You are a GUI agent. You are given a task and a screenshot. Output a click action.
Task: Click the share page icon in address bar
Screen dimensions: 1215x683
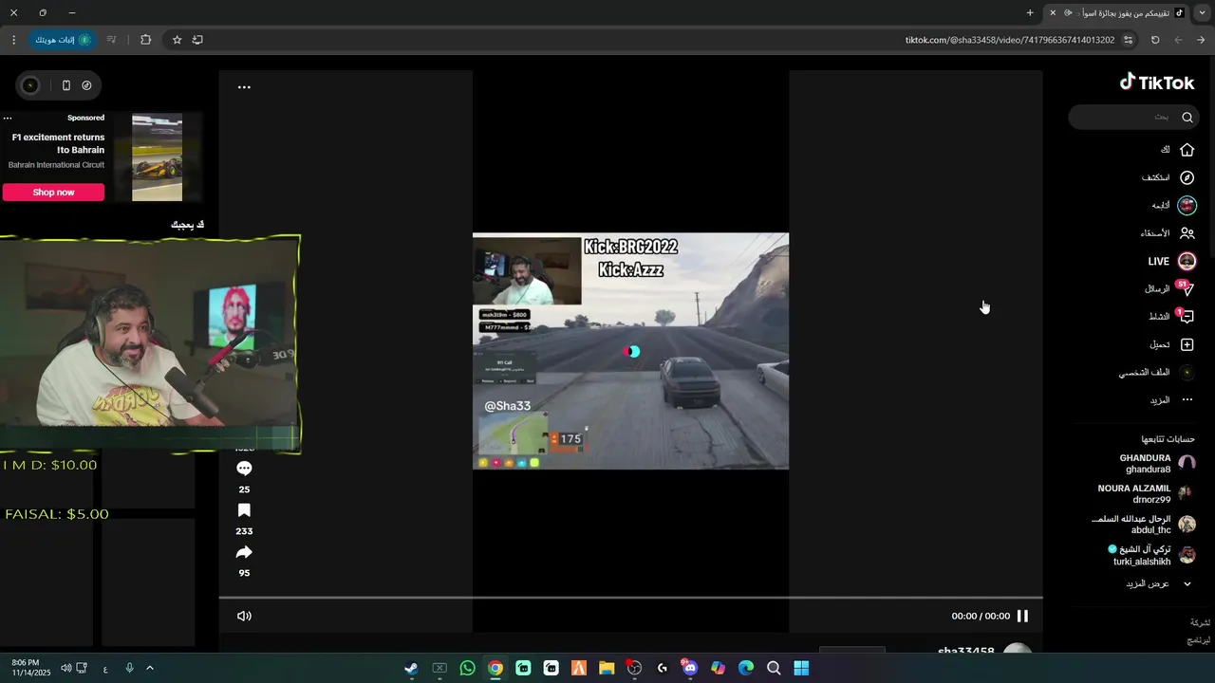pos(197,40)
